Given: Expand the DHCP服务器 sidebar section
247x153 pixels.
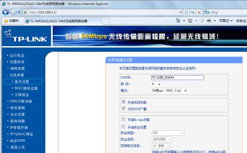Looking at the screenshot, I should 21,101.
